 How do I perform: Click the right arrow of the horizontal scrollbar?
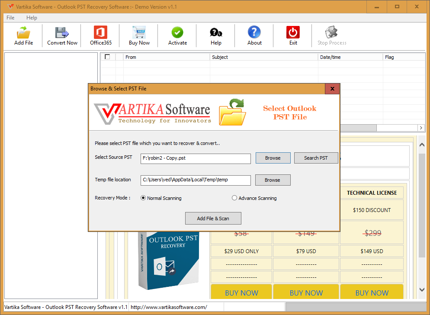(421, 128)
